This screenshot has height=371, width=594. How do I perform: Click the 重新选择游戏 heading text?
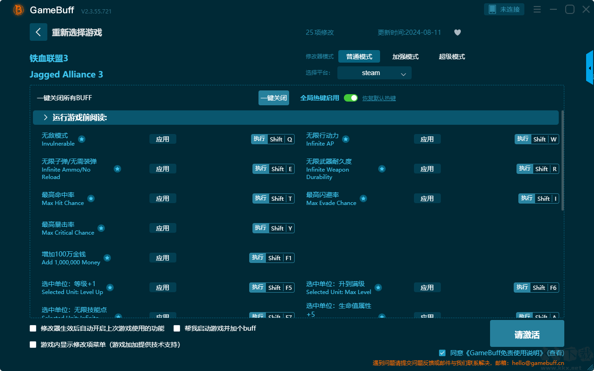tap(77, 32)
